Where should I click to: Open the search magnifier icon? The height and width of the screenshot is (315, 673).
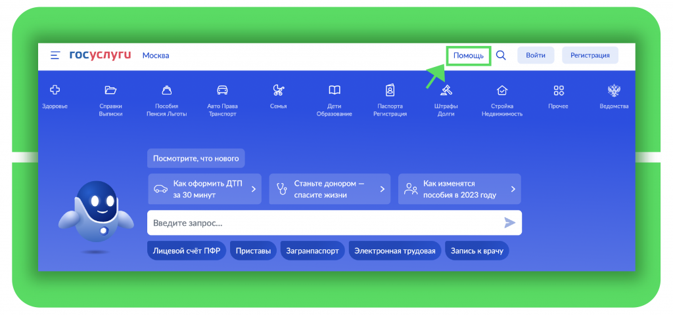(501, 55)
